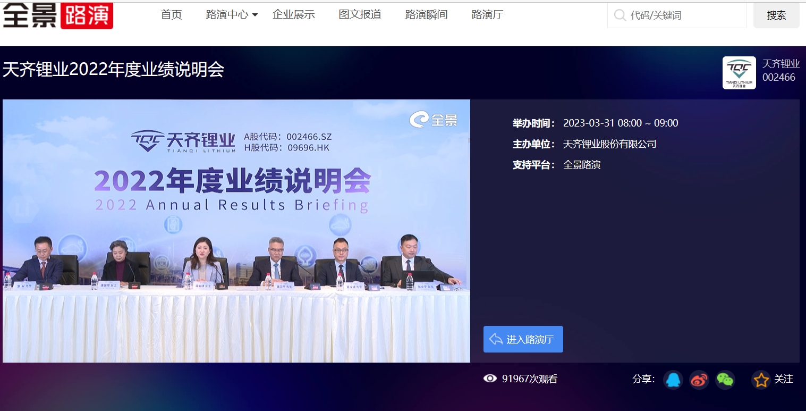The width and height of the screenshot is (806, 411).
Task: Open the Tianqi Lithium company logo
Action: [x=739, y=73]
